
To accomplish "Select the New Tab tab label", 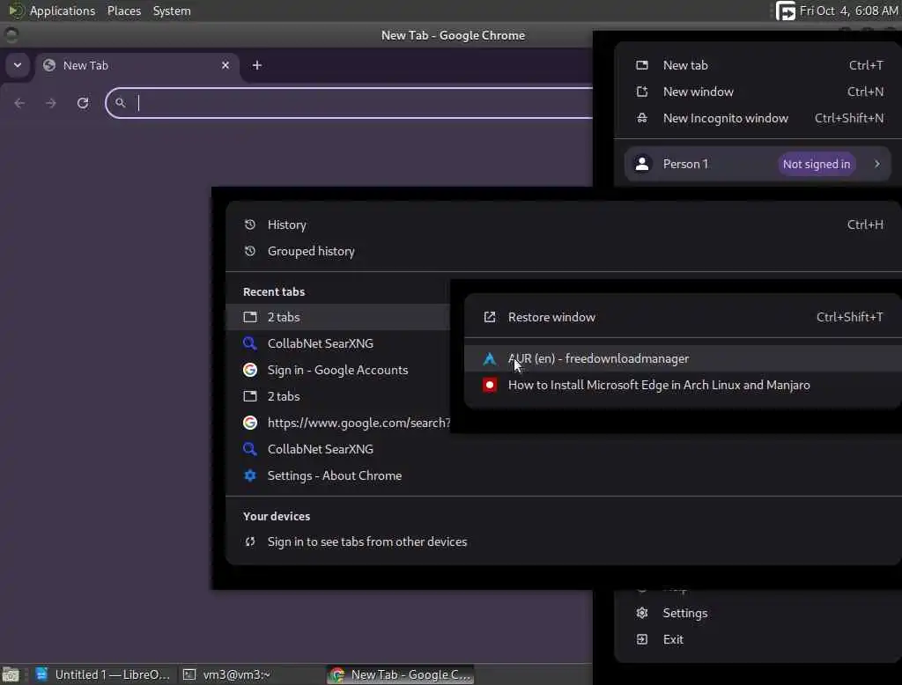I will (x=85, y=65).
